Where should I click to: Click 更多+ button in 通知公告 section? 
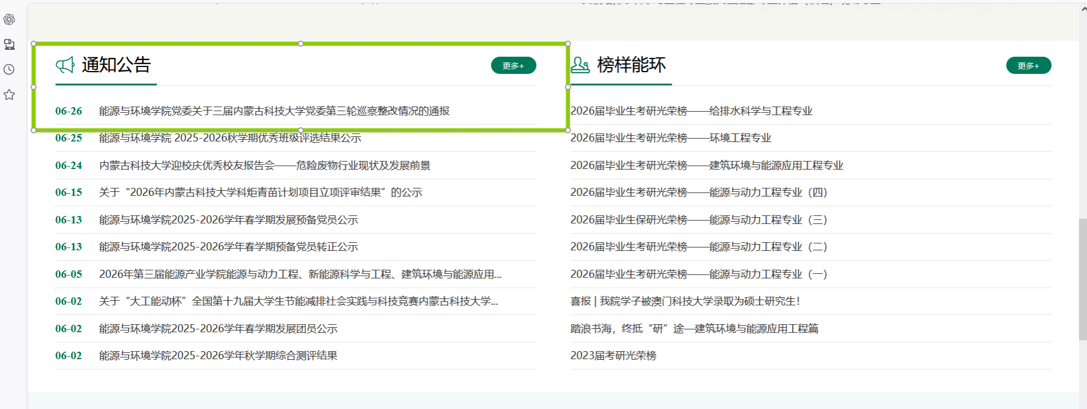coord(513,65)
